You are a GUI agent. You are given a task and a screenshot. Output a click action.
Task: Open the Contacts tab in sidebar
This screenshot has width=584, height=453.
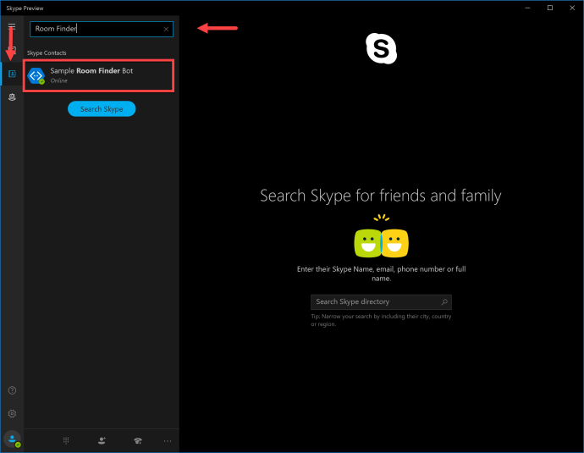(12, 74)
